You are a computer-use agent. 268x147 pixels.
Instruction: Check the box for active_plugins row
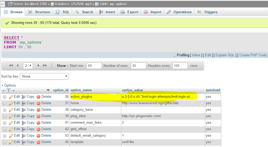[5, 97]
